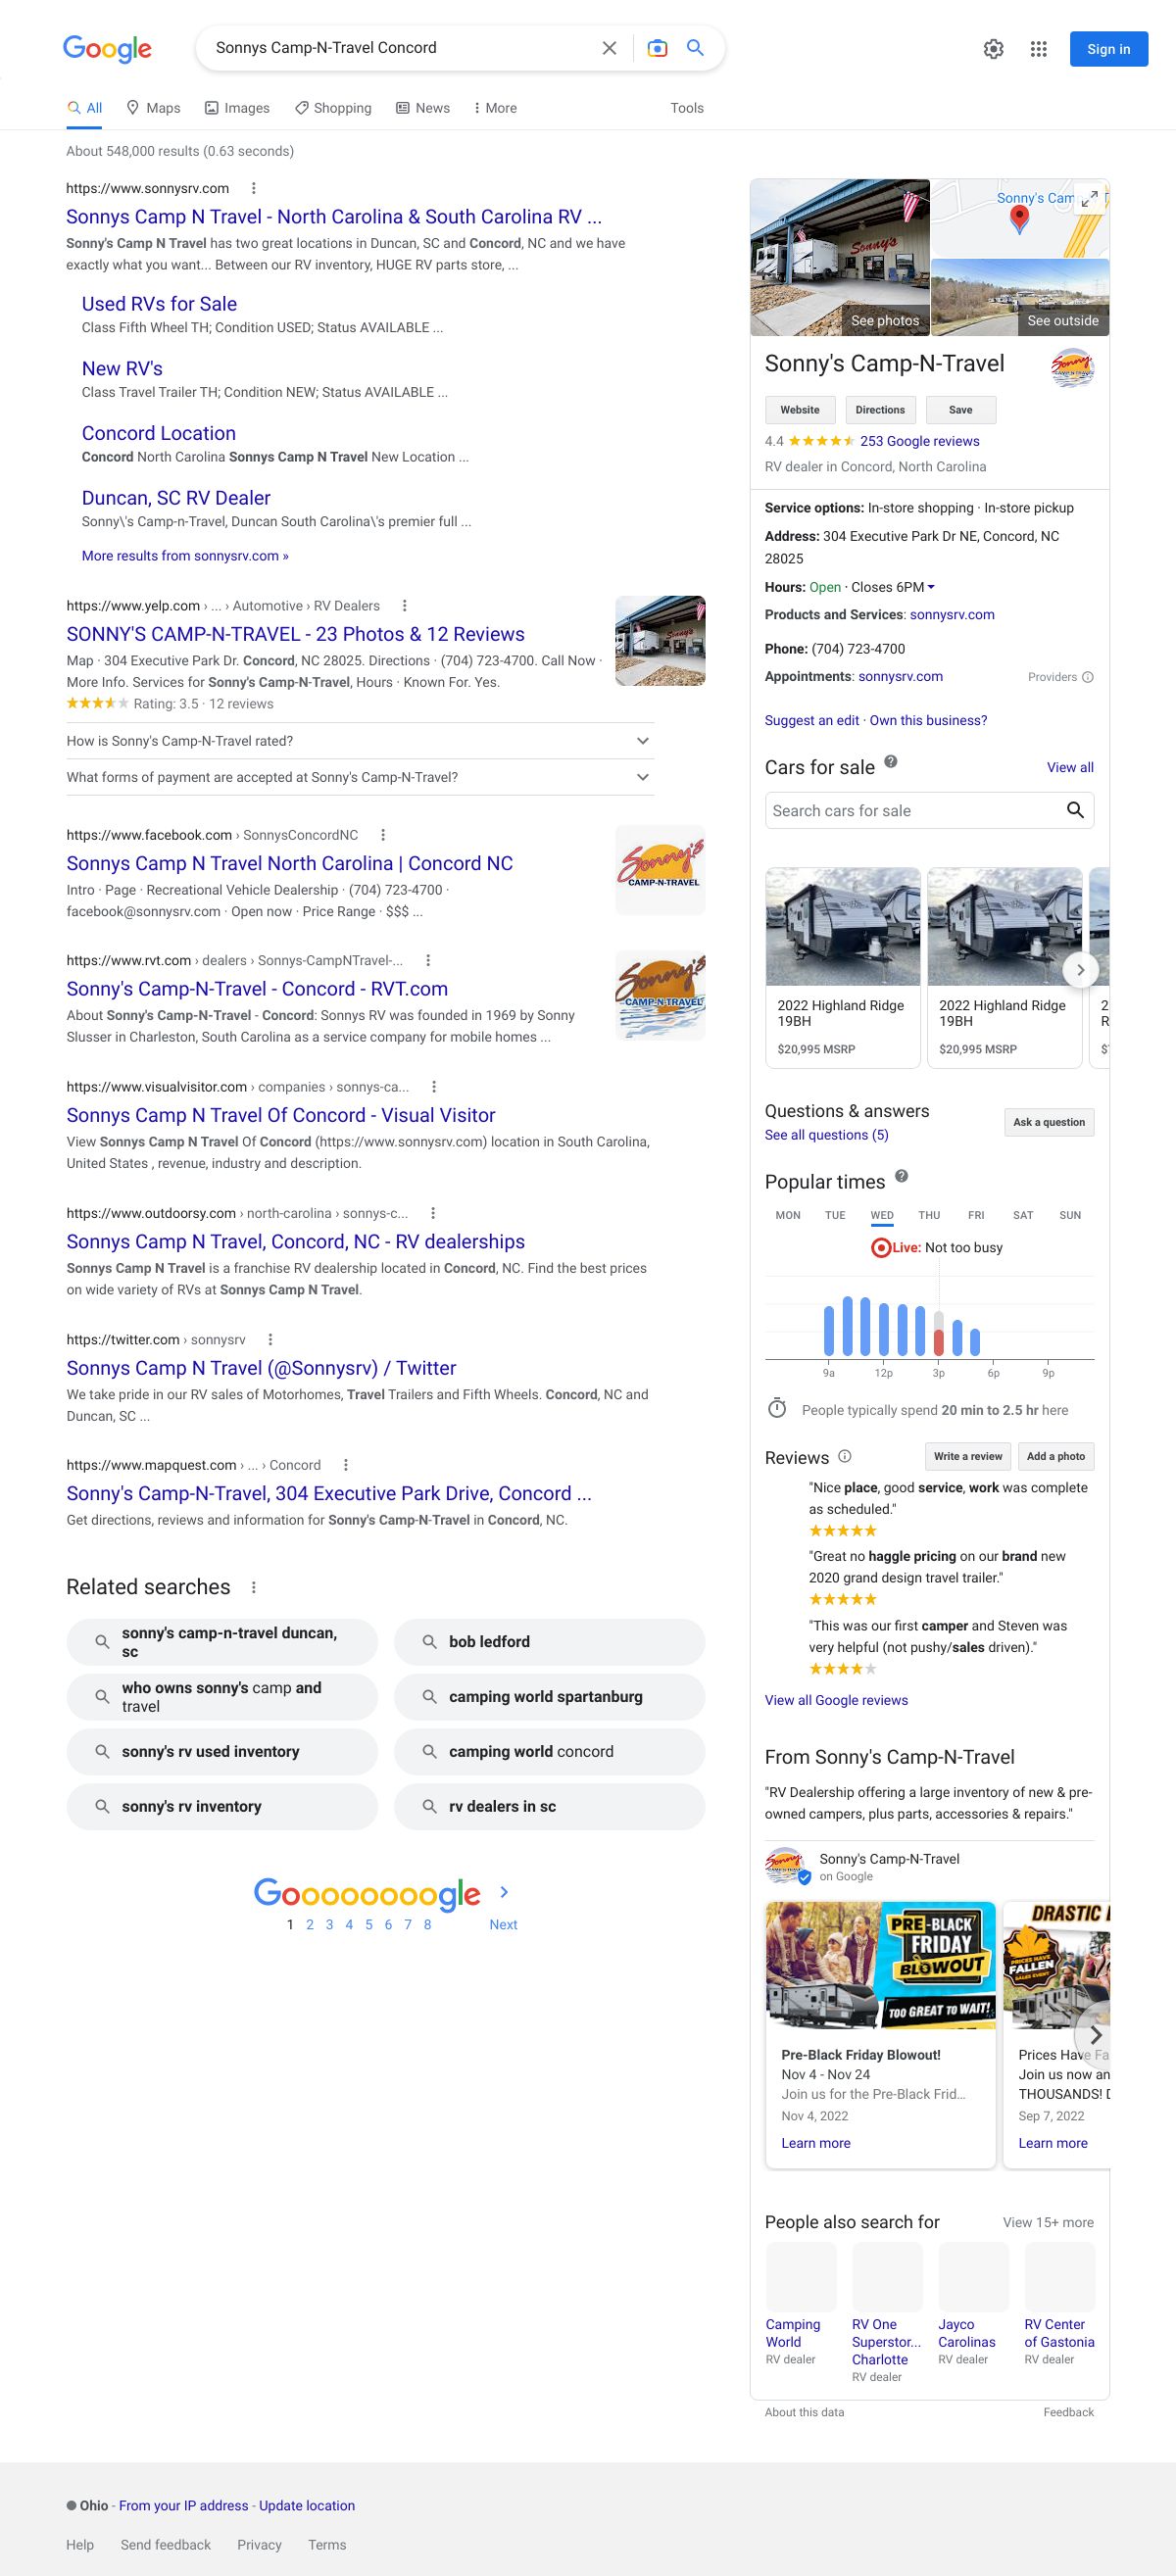This screenshot has width=1176, height=2576.
Task: Expand 'How is Sonny's Camp-N-Travel rated?'
Action: point(642,741)
